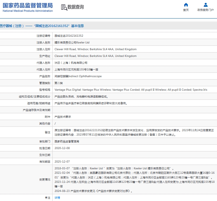Open the 详情 link
217x201 pixels.
click(x=57, y=198)
